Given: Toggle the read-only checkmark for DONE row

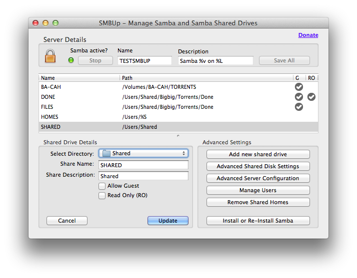Looking at the screenshot, I should [311, 97].
